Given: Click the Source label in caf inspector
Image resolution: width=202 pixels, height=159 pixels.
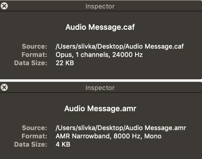Looking at the screenshot, I should [35, 47].
